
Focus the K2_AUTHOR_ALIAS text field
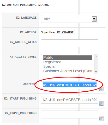click(70, 43)
